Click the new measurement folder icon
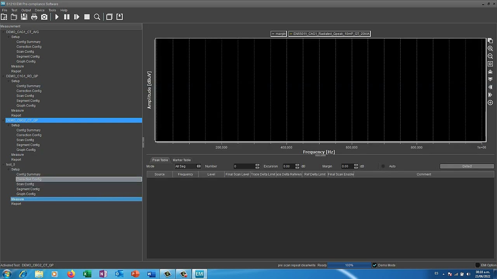 click(4, 17)
